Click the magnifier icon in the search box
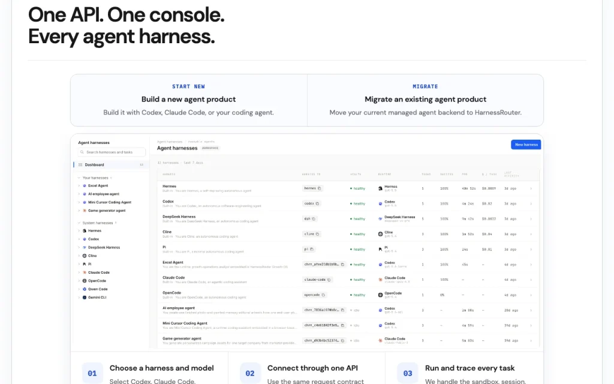Image resolution: width=614 pixels, height=384 pixels. [x=82, y=152]
